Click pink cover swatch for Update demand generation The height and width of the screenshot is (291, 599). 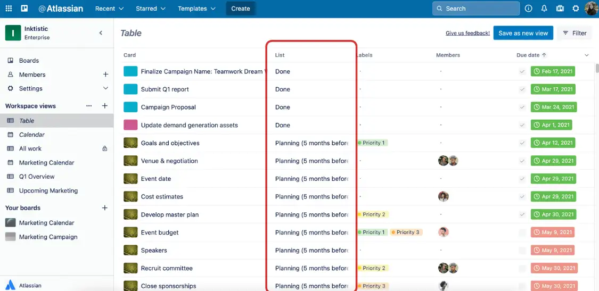pos(130,125)
